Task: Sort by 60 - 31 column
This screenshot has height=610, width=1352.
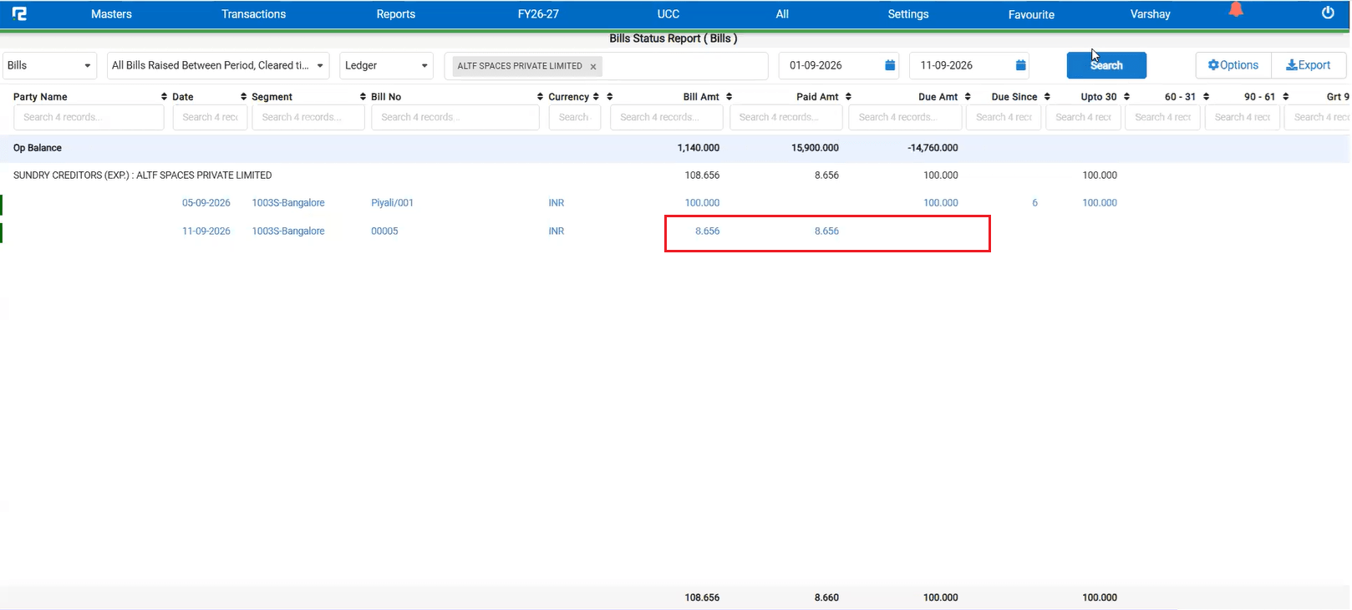Action: click(x=1206, y=97)
